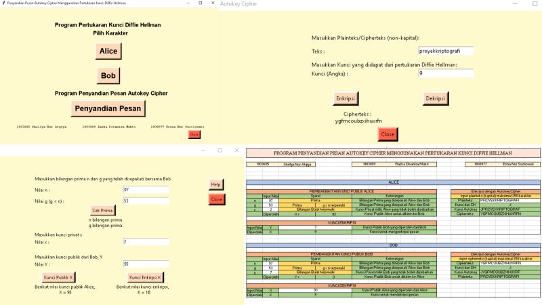The height and width of the screenshot is (305, 542).
Task: Maximize the Autokey Cipher window
Action: pos(535,4)
